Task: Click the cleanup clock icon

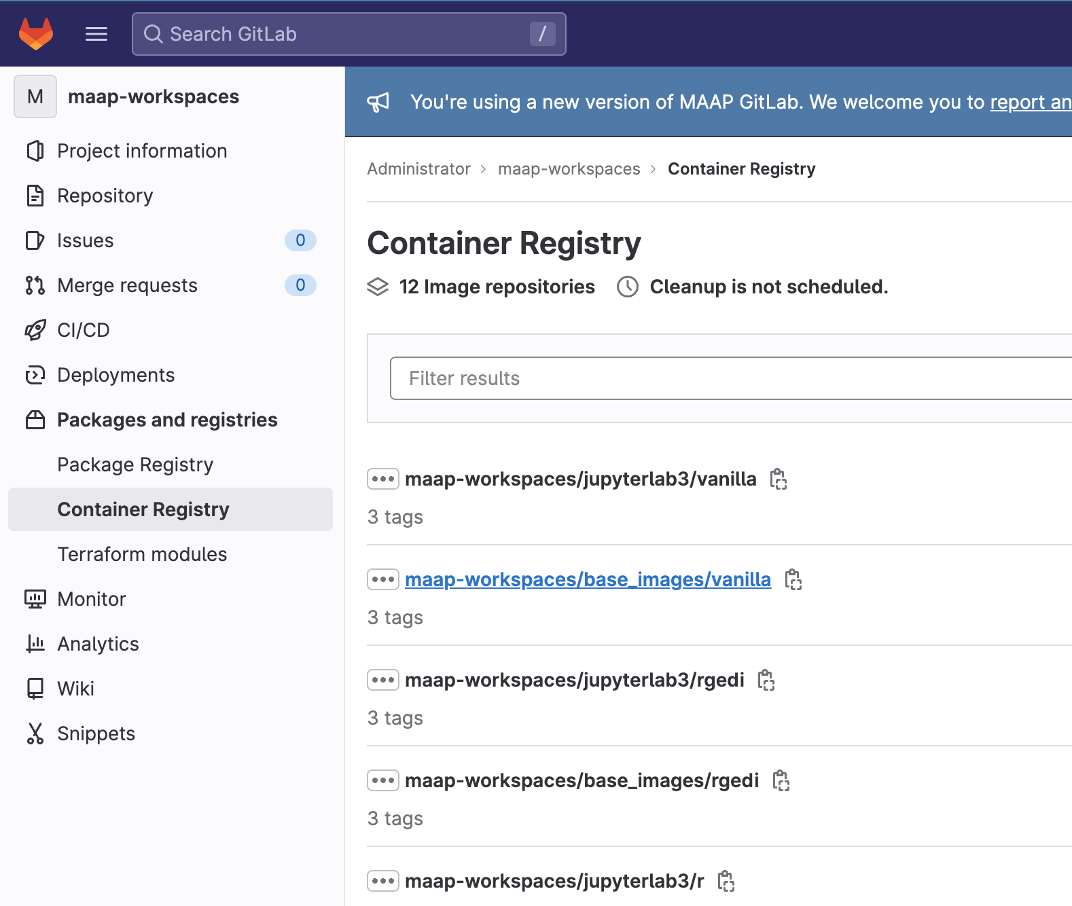Action: (628, 287)
